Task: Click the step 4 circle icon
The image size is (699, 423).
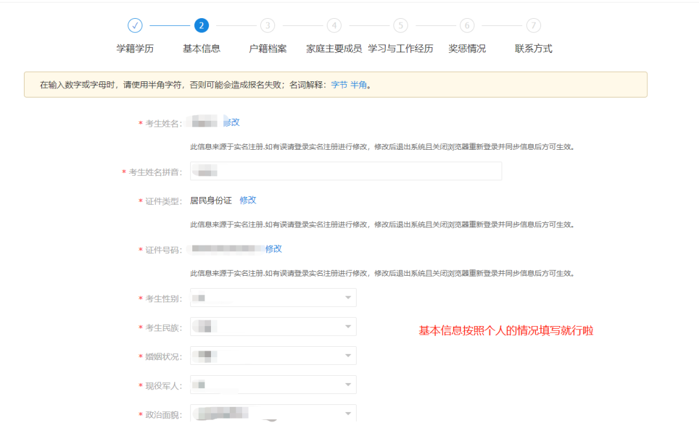Action: (334, 25)
